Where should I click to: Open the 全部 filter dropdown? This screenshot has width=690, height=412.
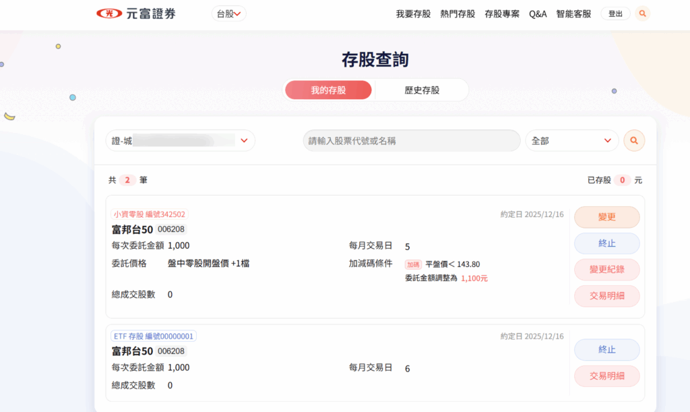tap(571, 141)
